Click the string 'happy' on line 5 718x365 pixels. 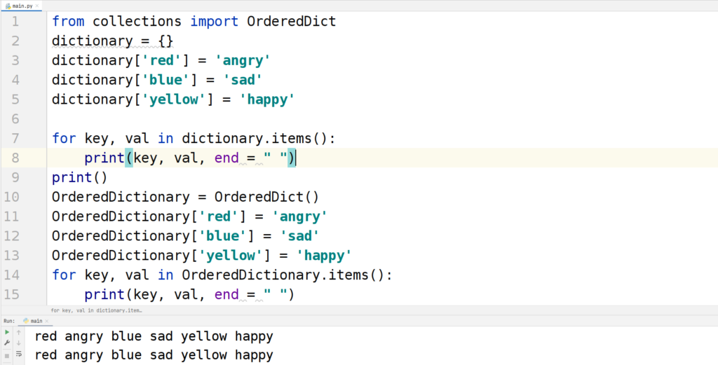pyautogui.click(x=267, y=99)
